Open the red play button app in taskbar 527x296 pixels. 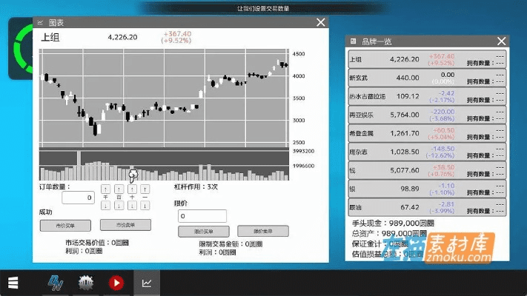click(116, 283)
